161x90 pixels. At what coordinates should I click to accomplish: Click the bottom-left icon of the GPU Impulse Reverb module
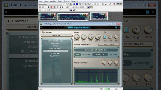pyautogui.click(x=59, y=19)
